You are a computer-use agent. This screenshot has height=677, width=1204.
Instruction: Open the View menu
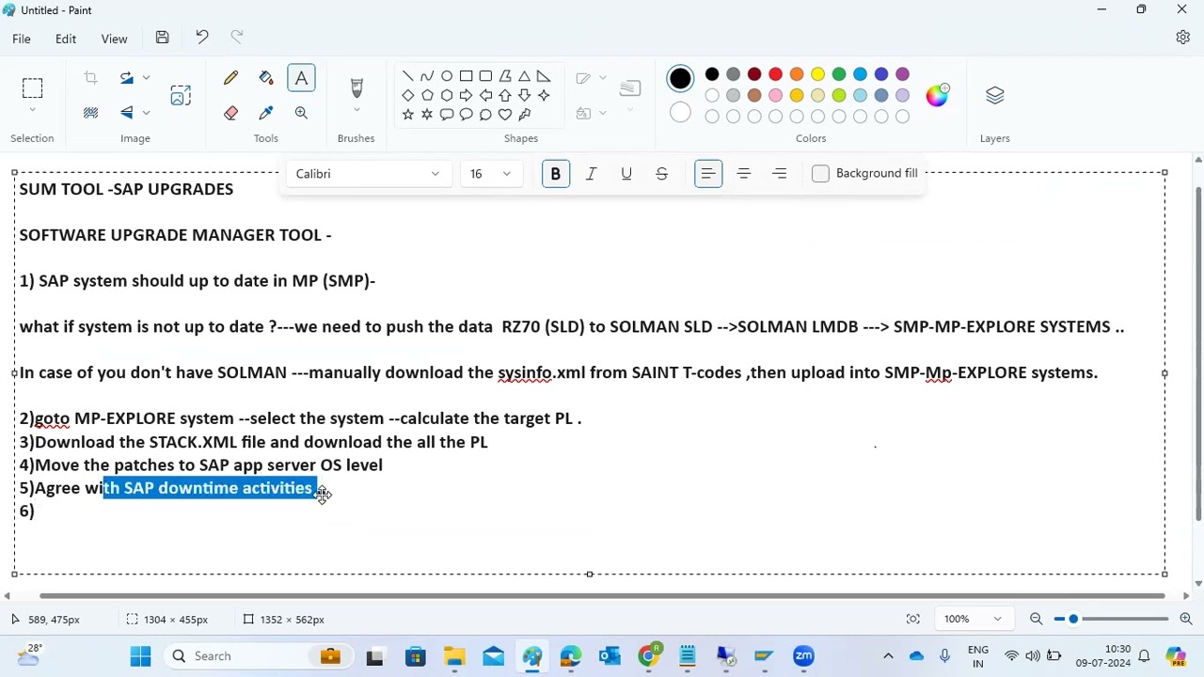pos(114,39)
